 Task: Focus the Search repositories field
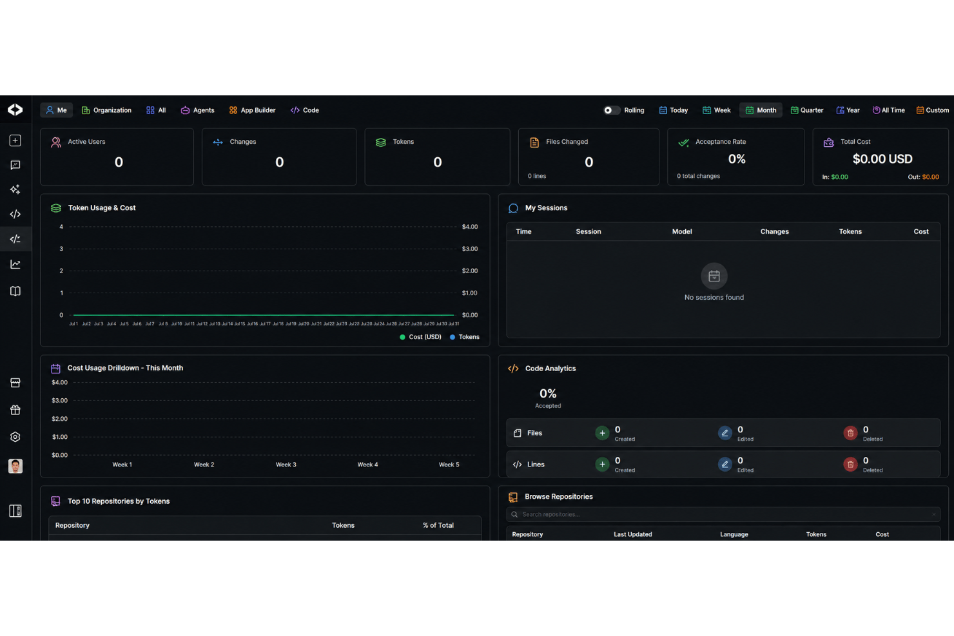(723, 514)
